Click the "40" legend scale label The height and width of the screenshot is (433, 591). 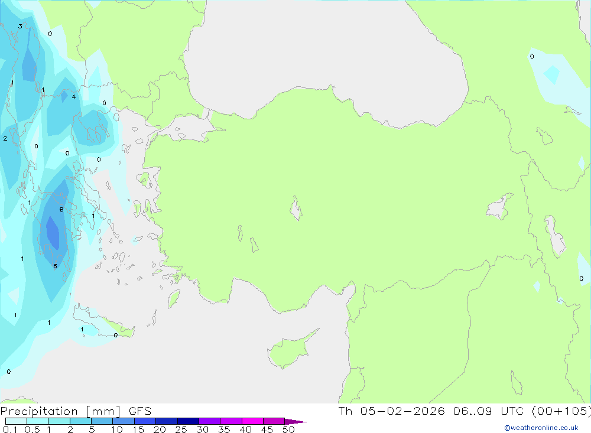[245, 429]
